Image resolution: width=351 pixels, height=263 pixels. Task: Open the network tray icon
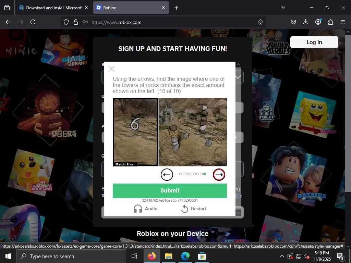299,256
